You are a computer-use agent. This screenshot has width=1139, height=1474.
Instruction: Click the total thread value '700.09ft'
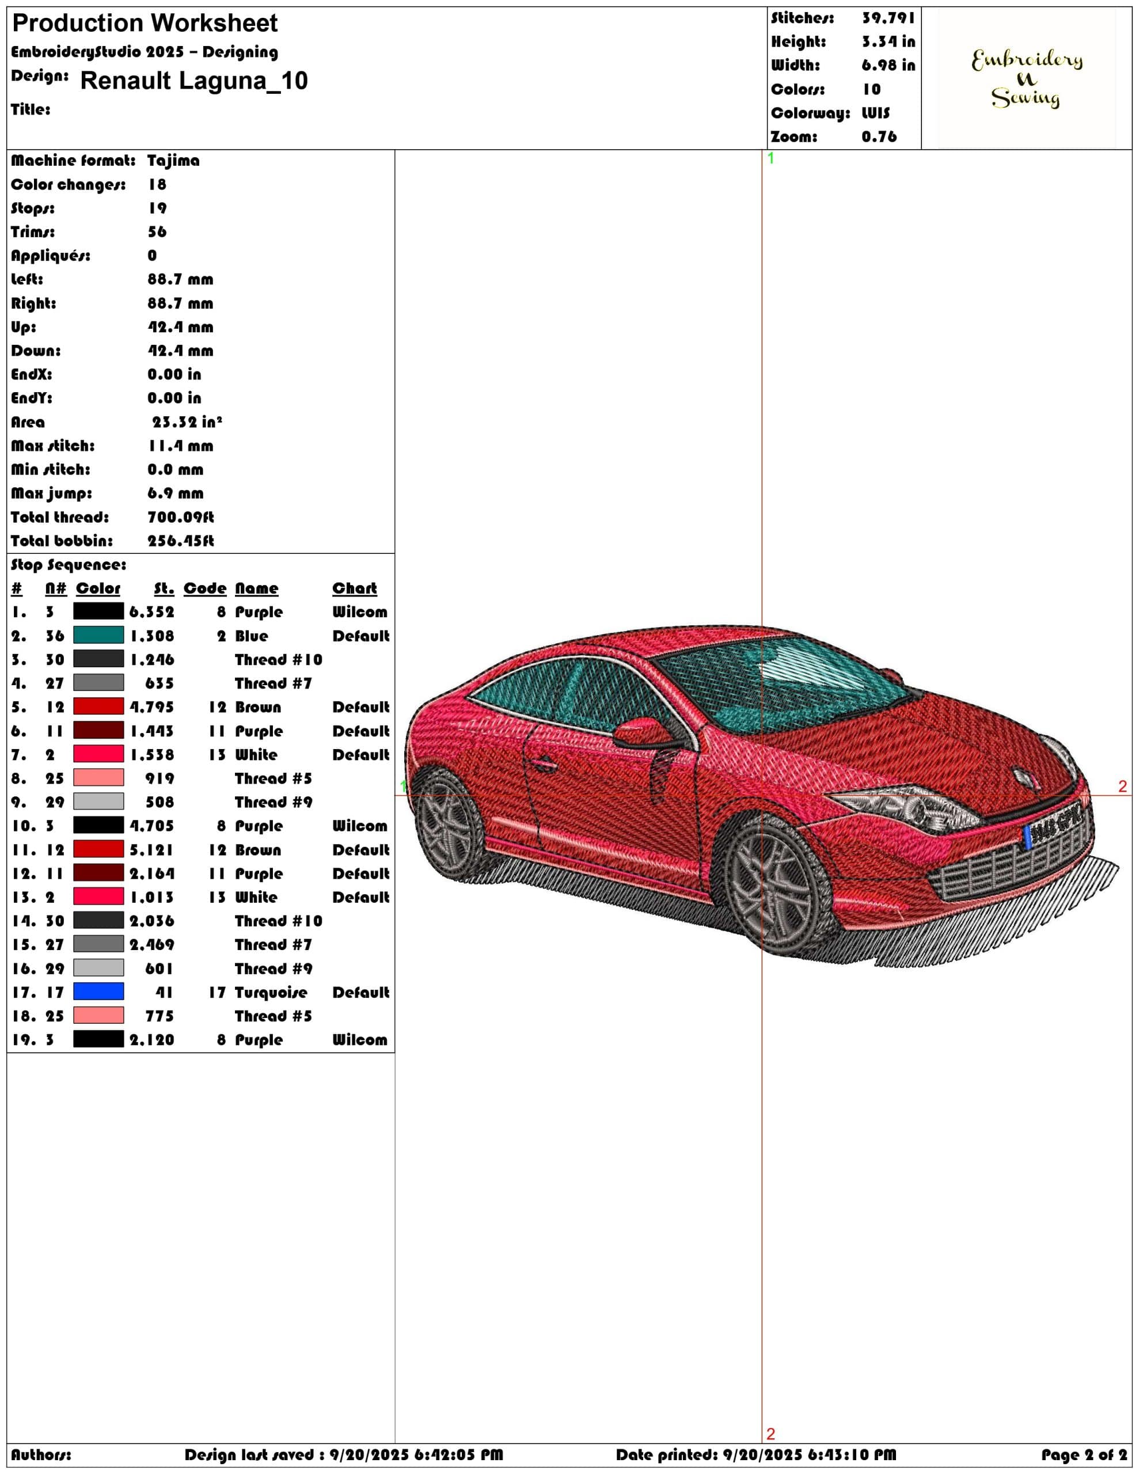pyautogui.click(x=181, y=517)
